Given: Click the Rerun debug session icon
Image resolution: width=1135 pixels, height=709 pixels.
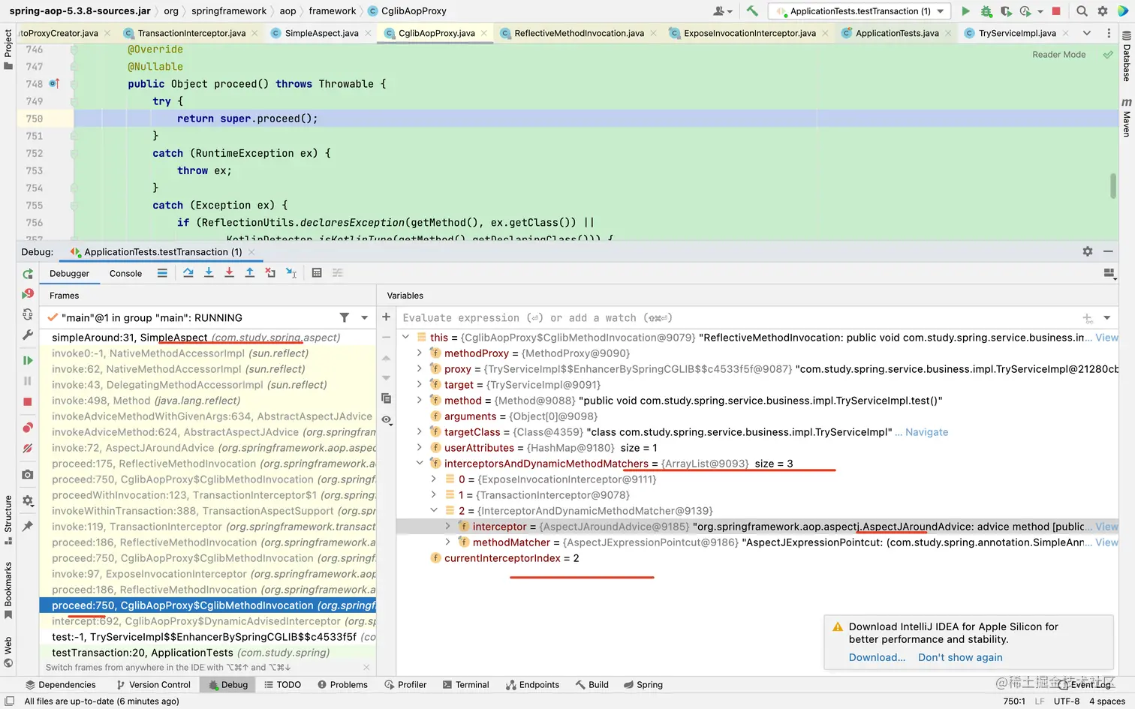Looking at the screenshot, I should 28,275.
